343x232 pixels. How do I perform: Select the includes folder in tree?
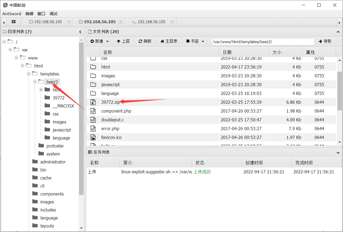[x=48, y=210]
